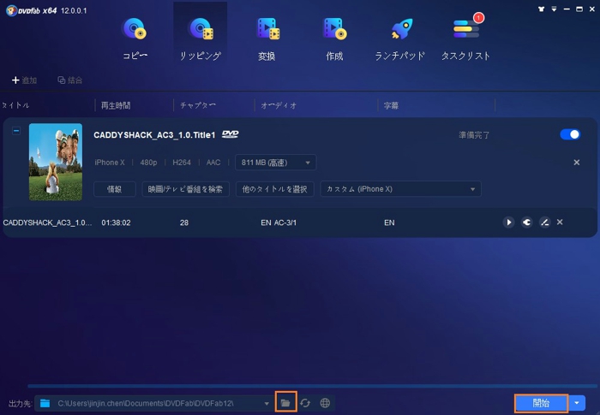This screenshot has width=600, height=415.
Task: Open the カスタム (iPhone X) profile dropdown
Action: 399,189
